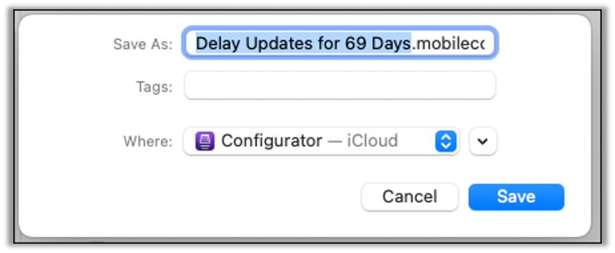The width and height of the screenshot is (615, 253).
Task: Click the highlighted "Delay Updates for 69 Days" text
Action: 304,43
